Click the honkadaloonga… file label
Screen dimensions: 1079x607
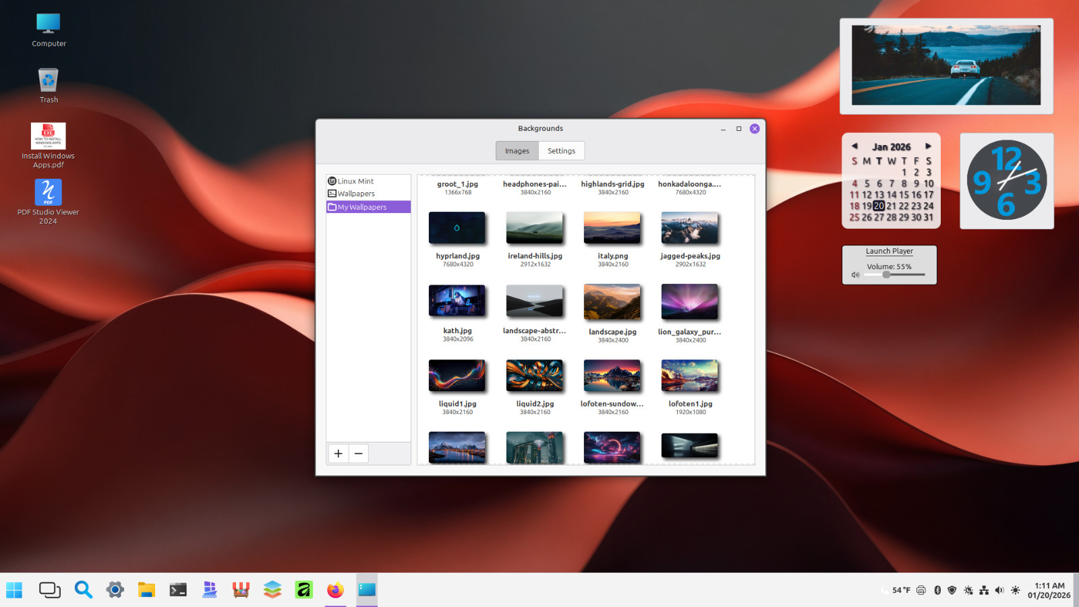tap(690, 184)
